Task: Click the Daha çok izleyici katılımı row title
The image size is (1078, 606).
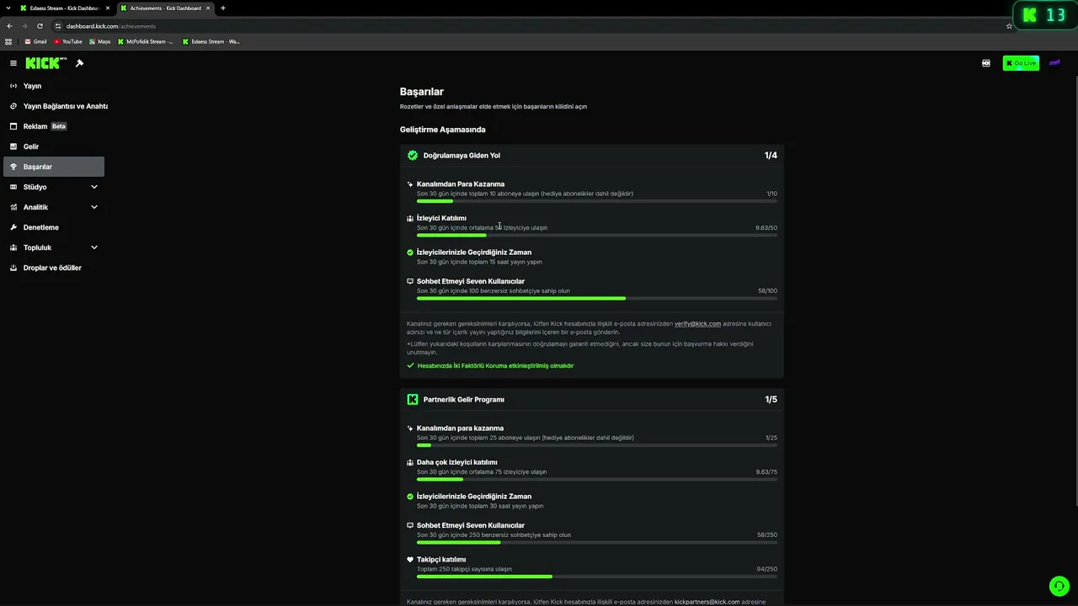Action: pos(456,462)
